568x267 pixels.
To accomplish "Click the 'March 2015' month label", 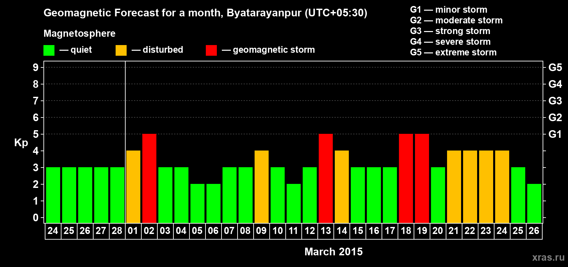I will tap(333, 252).
